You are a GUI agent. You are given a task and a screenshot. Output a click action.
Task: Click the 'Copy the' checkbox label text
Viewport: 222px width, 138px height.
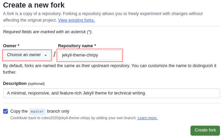(19, 111)
